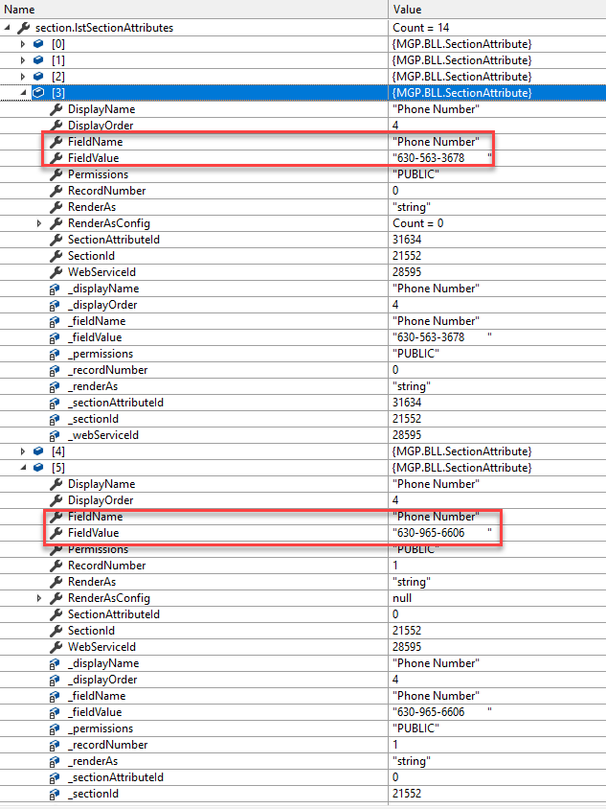Select {MGP.BLL.SectionAttribute} value of item [4]

[461, 451]
